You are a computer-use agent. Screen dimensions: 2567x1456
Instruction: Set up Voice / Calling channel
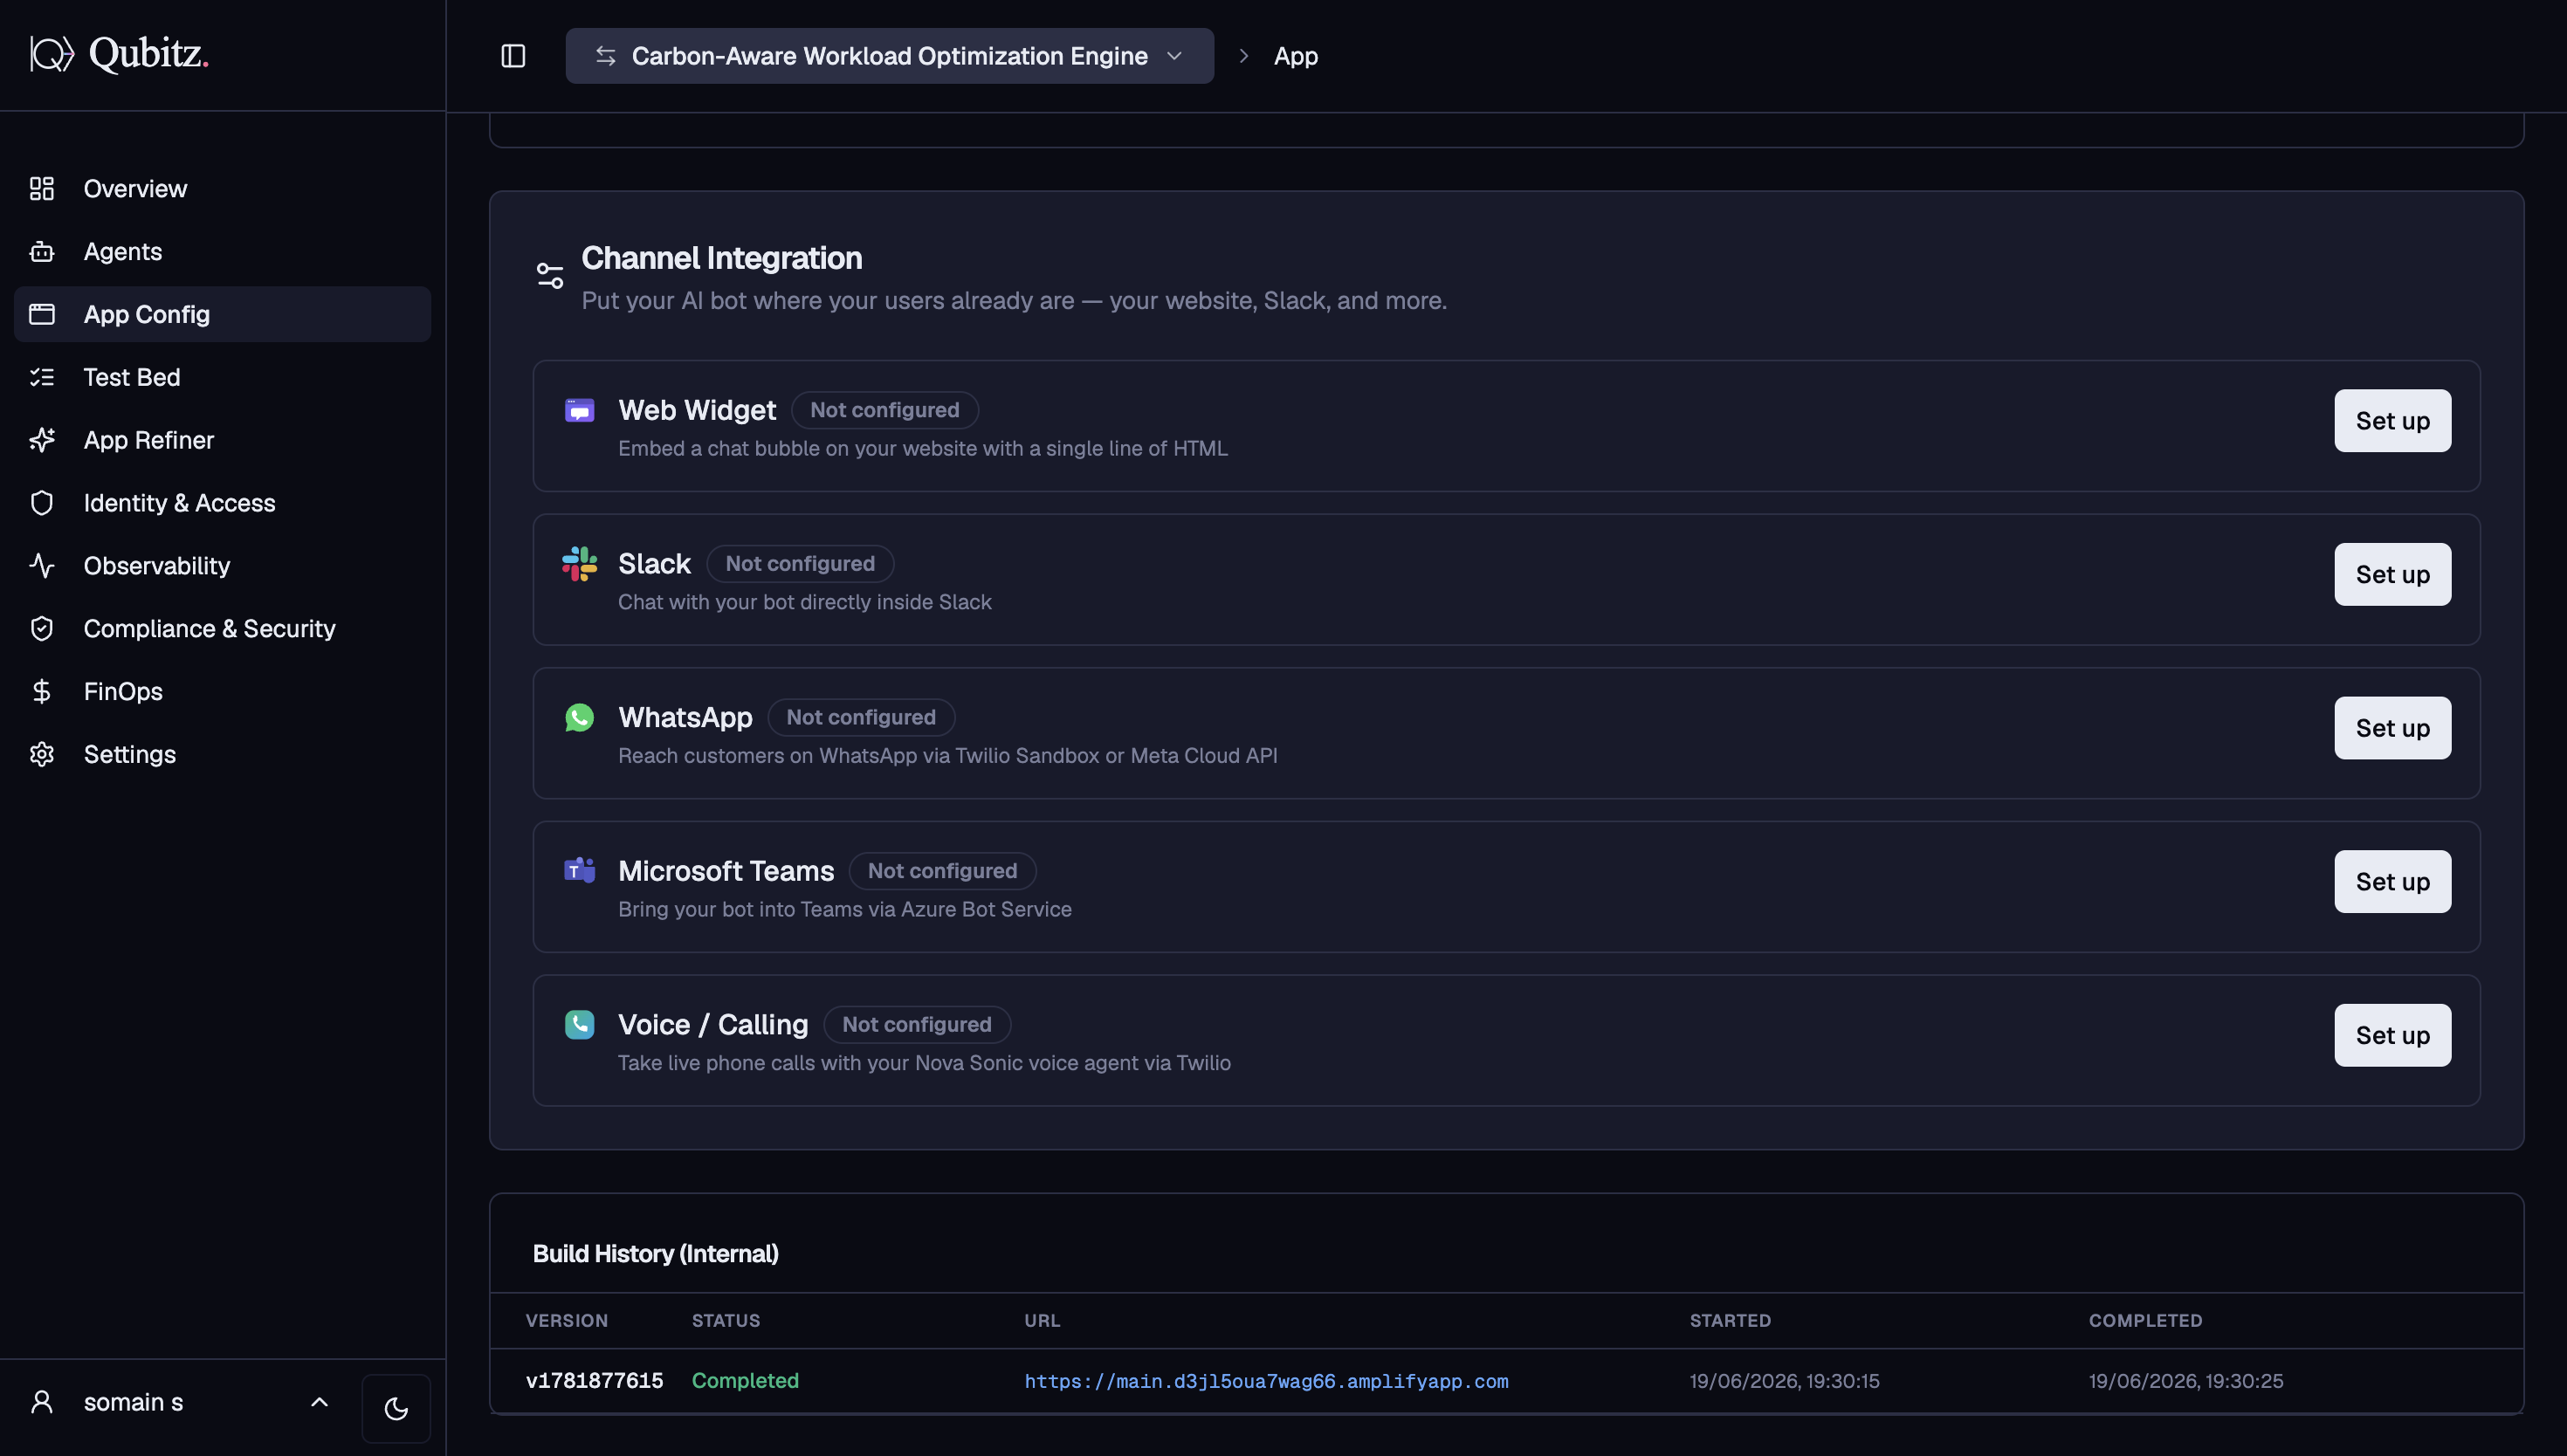click(2392, 1036)
